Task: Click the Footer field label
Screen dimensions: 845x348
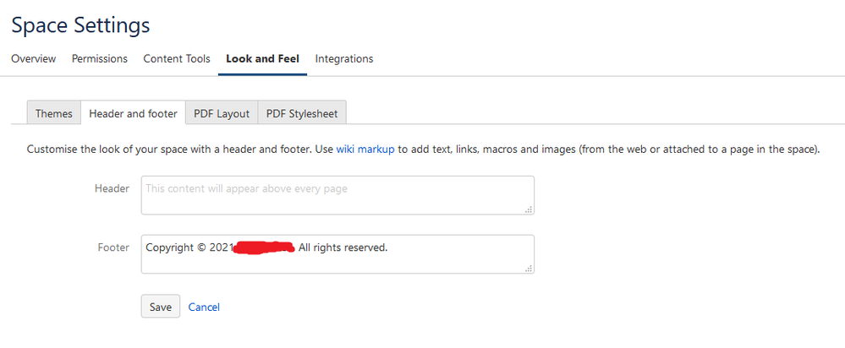Action: pos(113,247)
